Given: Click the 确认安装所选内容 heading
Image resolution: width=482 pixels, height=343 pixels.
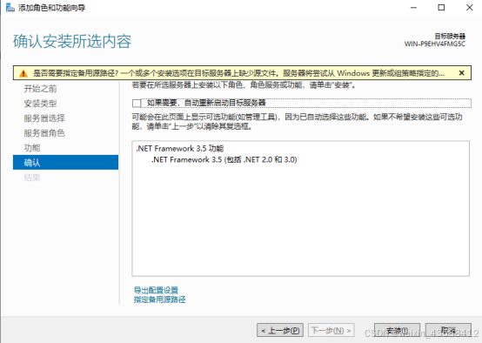Looking at the screenshot, I should click(72, 42).
